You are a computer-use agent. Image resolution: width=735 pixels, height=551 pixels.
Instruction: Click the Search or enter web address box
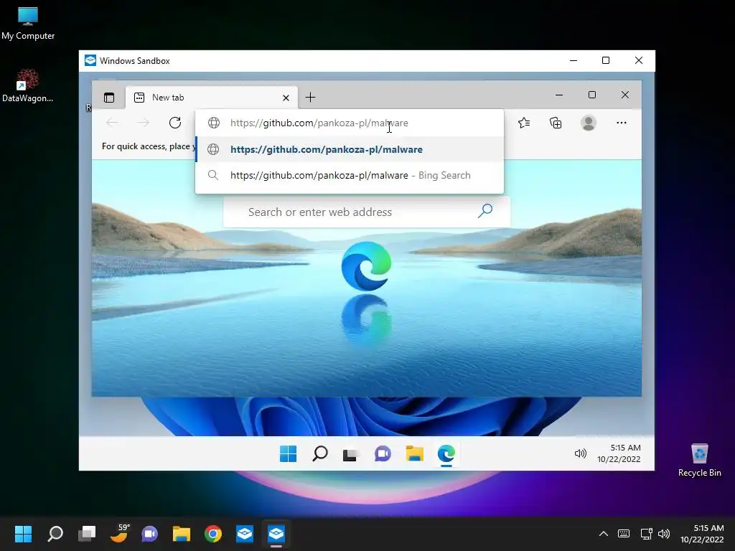click(367, 212)
